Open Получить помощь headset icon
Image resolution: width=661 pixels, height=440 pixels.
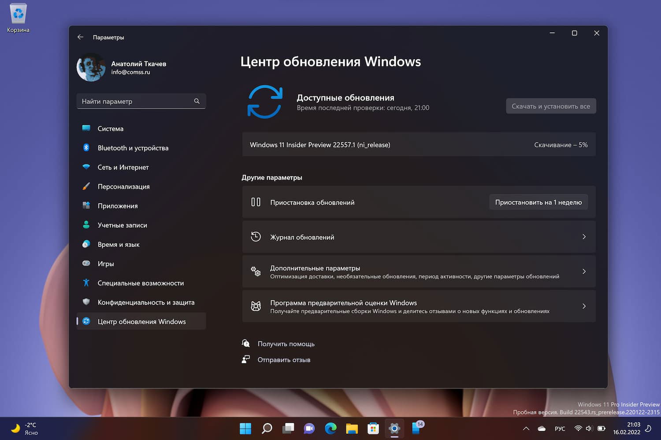pyautogui.click(x=245, y=343)
